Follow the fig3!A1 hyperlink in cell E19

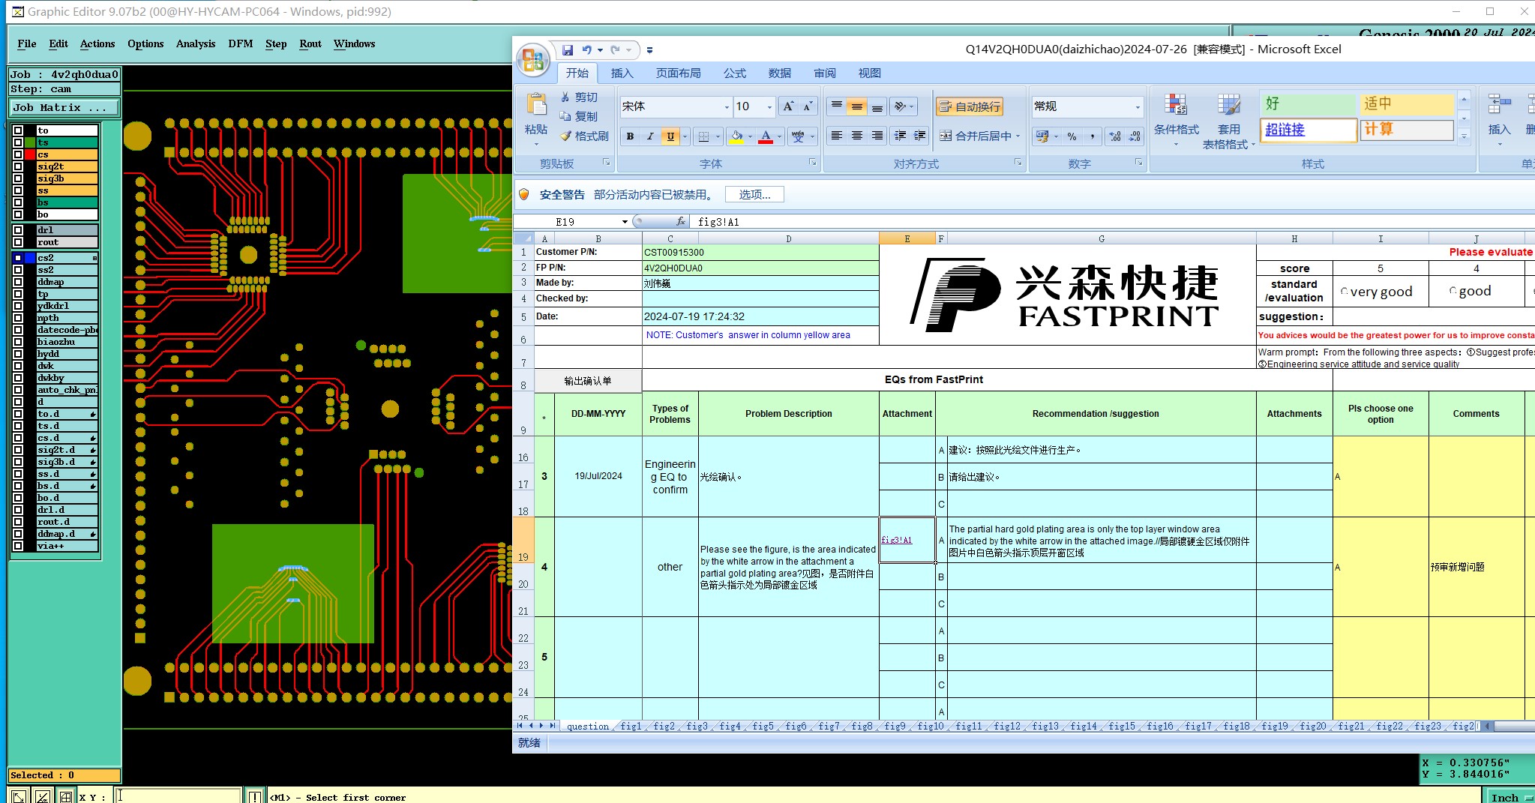pyautogui.click(x=896, y=540)
